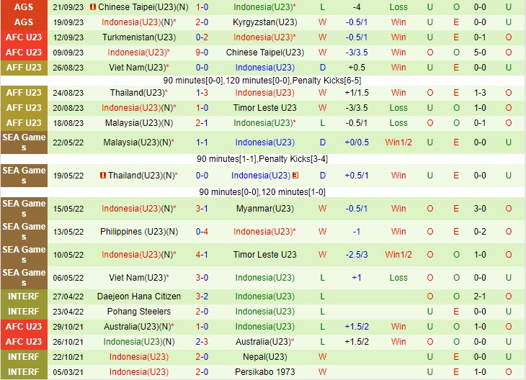Click the 5-0 half-time score on 09/09/23
The height and width of the screenshot is (380, 526).
[480, 53]
